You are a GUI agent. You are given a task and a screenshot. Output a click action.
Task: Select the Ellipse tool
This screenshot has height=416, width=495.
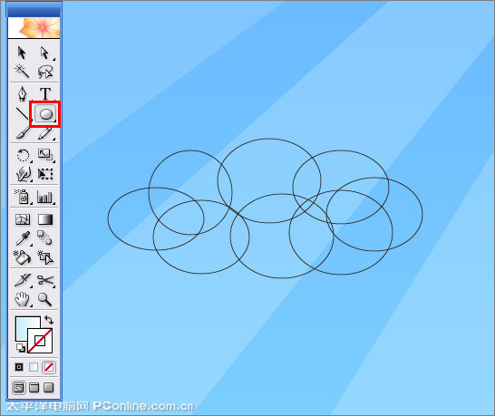tap(45, 114)
